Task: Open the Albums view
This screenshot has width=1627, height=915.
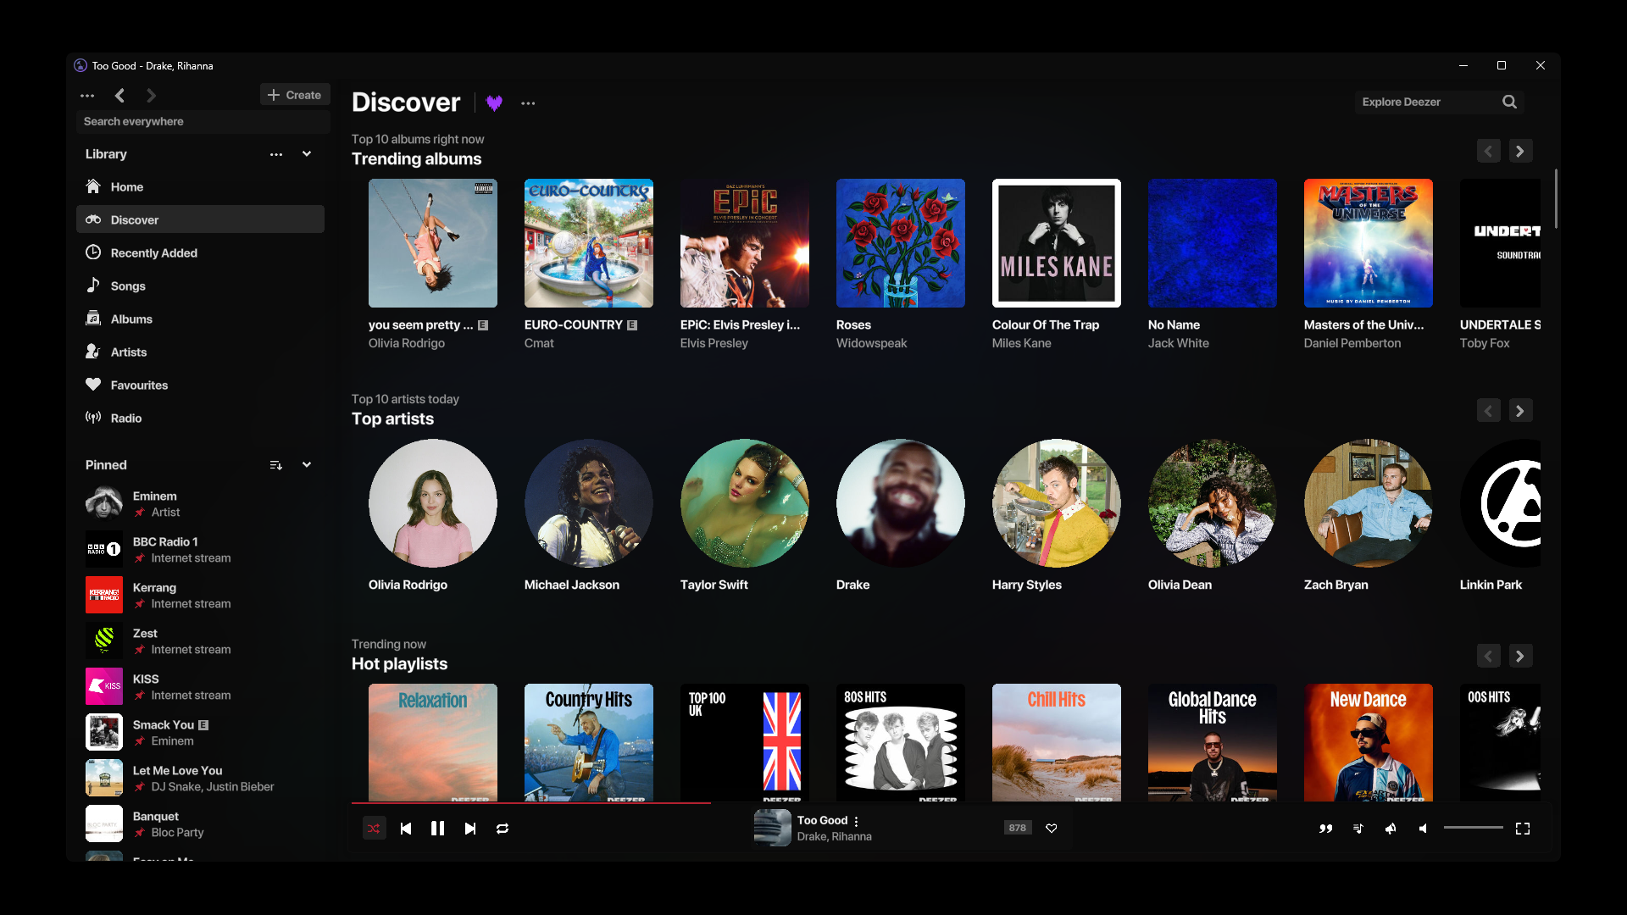Action: pyautogui.click(x=200, y=319)
